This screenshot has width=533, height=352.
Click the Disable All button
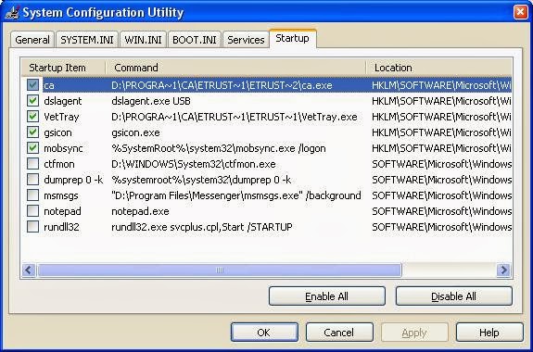pyautogui.click(x=453, y=296)
